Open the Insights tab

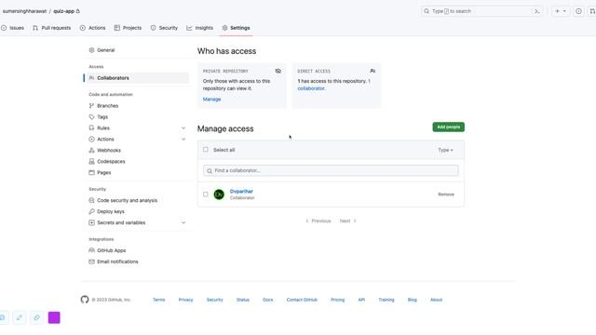[199, 28]
